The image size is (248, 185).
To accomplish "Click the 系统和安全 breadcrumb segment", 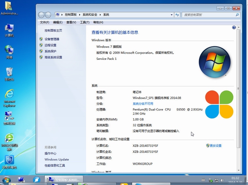I will point(90,15).
